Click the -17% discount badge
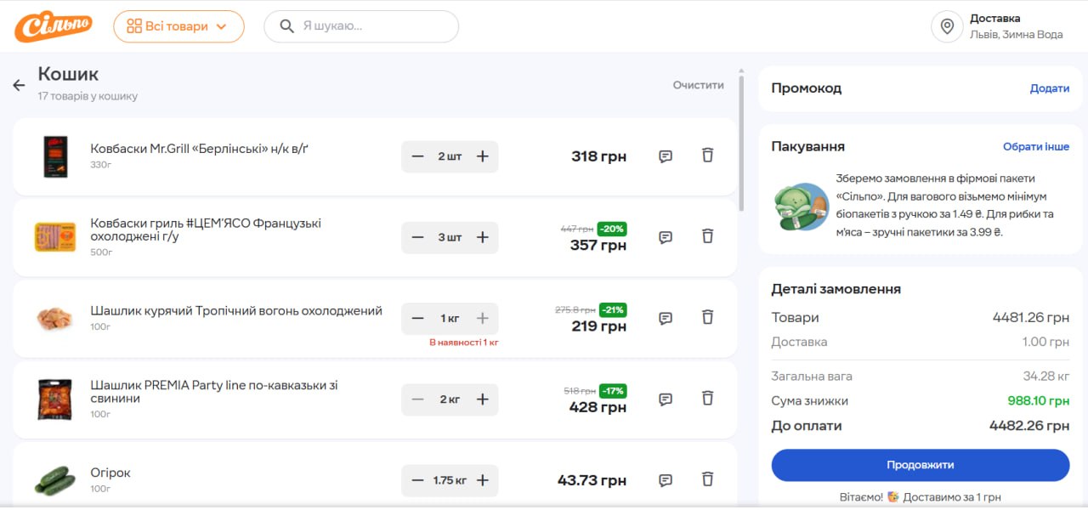1088x510 pixels. click(x=613, y=391)
